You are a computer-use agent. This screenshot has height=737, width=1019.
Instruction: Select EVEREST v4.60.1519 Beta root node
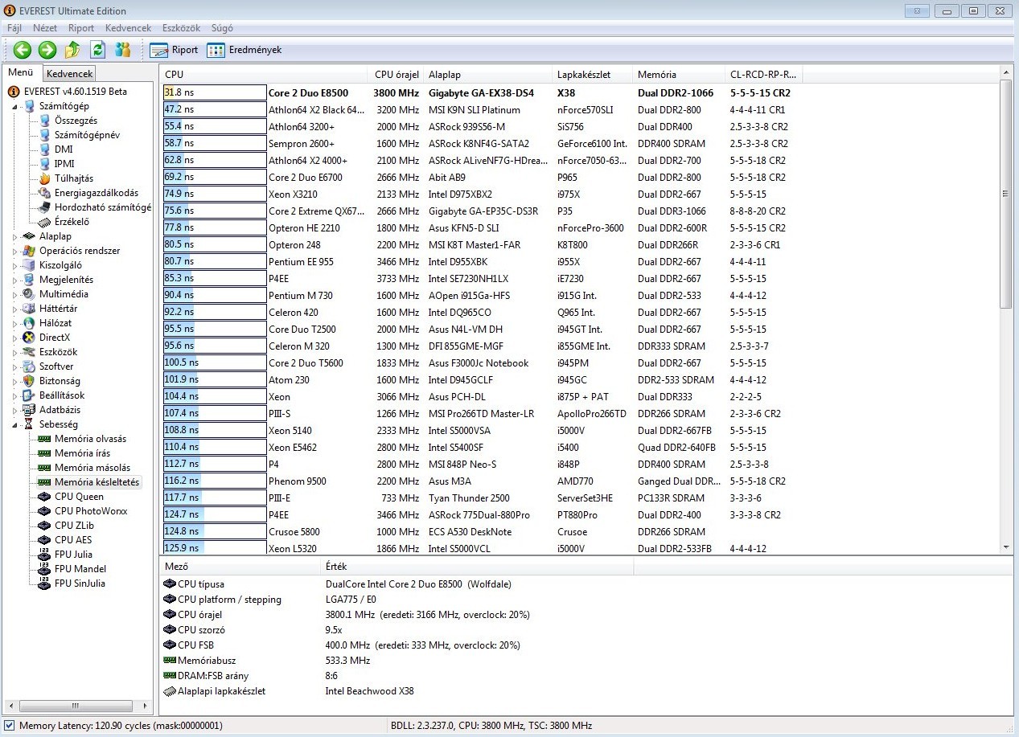pyautogui.click(x=68, y=92)
